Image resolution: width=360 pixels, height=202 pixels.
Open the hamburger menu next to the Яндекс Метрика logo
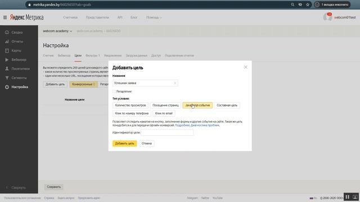[x=5, y=17]
